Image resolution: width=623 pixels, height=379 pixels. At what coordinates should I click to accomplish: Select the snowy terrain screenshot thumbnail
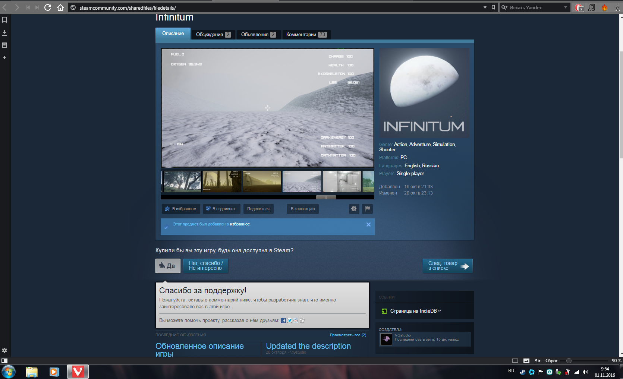(x=302, y=181)
